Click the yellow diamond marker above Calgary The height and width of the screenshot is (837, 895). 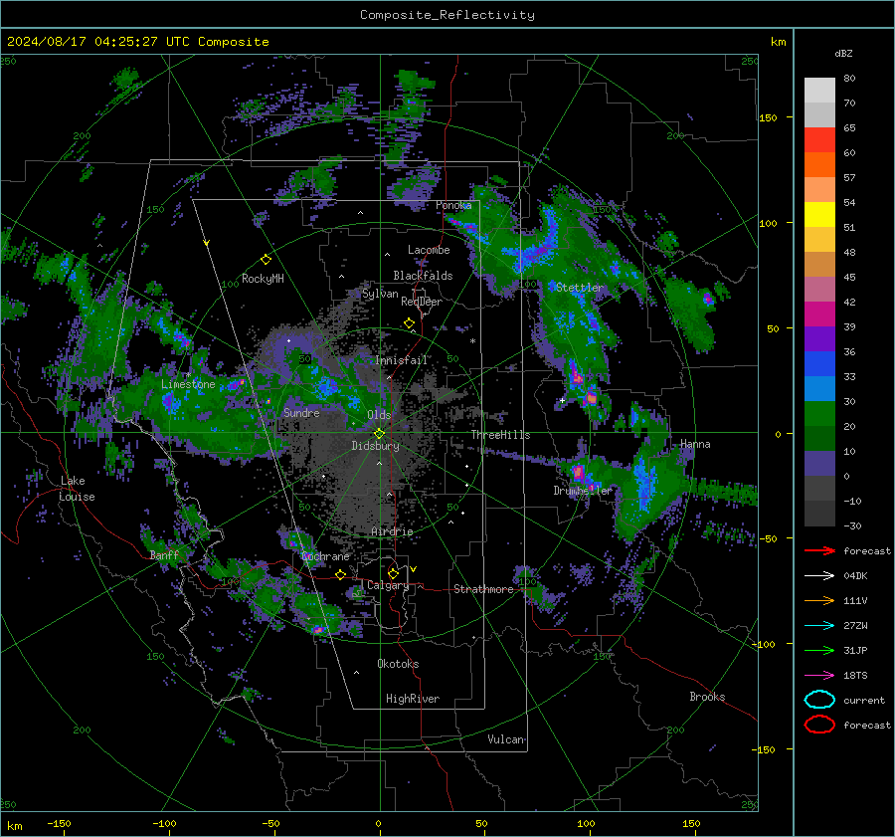(393, 573)
